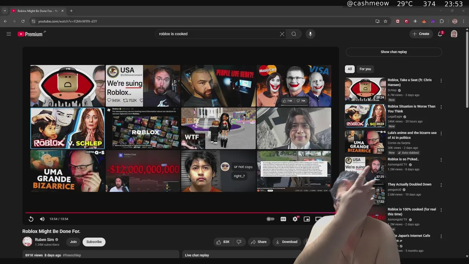
Task: Open Lula's anime sidebar video title
Action: [x=412, y=135]
